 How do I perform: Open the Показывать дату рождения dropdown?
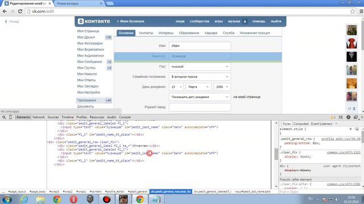[x=200, y=97]
